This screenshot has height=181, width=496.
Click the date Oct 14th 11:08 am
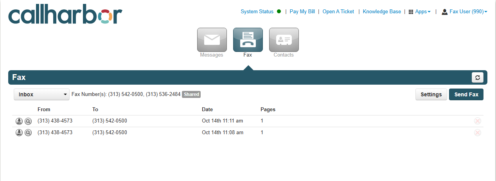223,133
